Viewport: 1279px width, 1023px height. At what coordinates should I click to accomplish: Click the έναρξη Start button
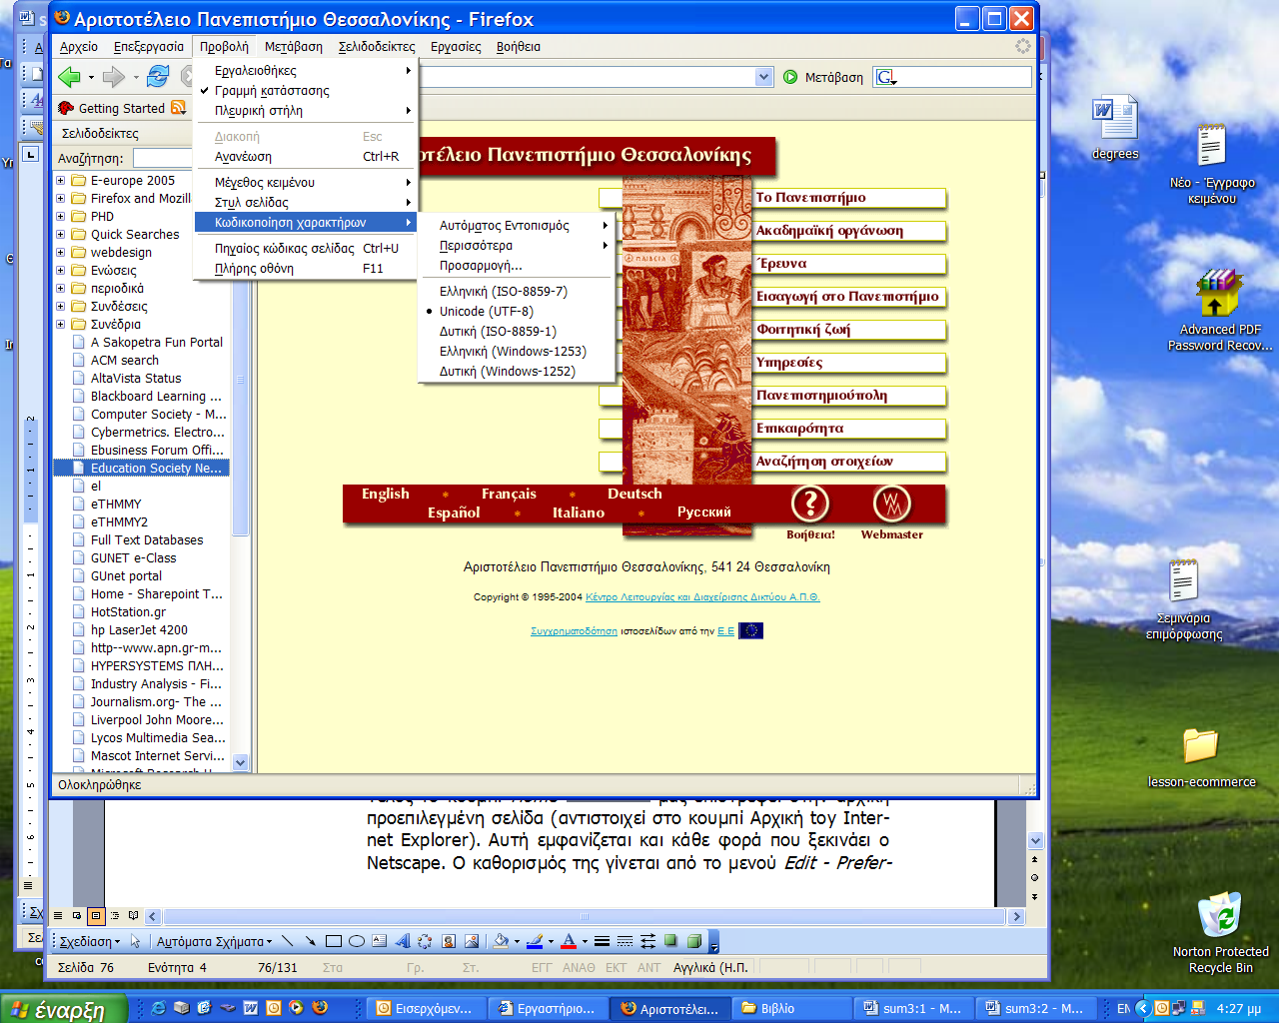coord(64,1009)
